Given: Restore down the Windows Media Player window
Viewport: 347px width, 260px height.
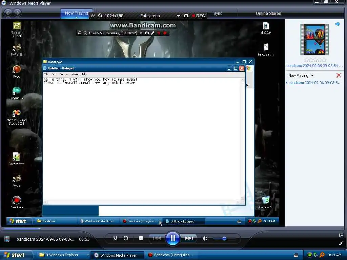Looking at the screenshot, I should (x=326, y=2).
